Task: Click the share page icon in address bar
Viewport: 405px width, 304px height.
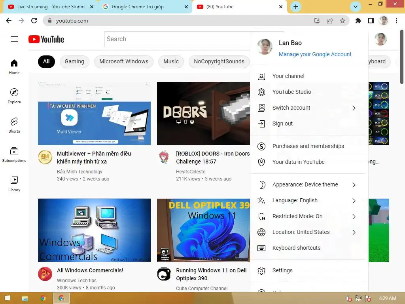Action: pyautogui.click(x=330, y=21)
